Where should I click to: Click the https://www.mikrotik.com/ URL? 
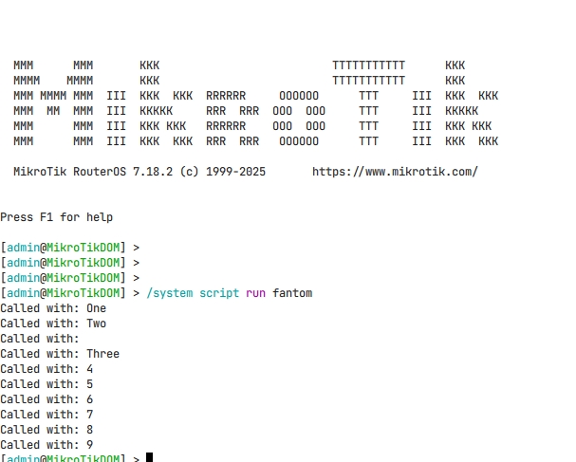pyautogui.click(x=395, y=172)
